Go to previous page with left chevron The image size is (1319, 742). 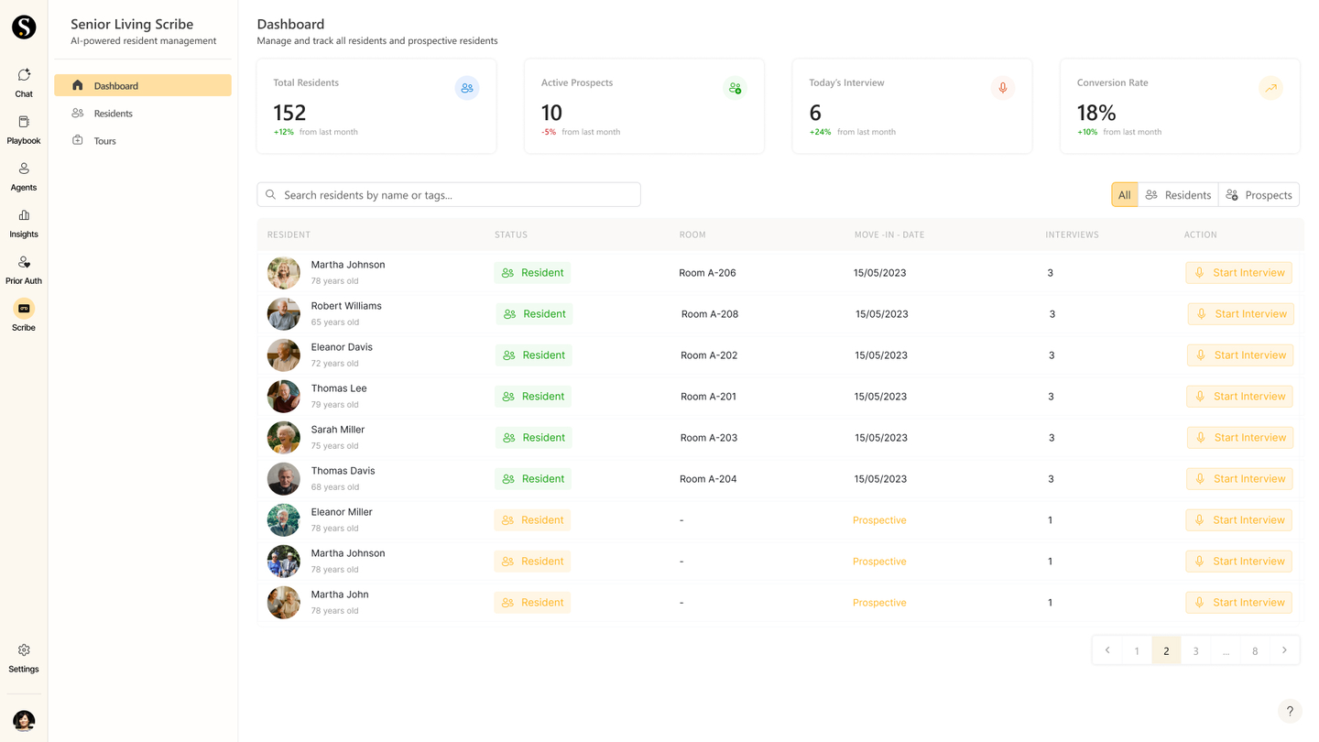point(1107,650)
